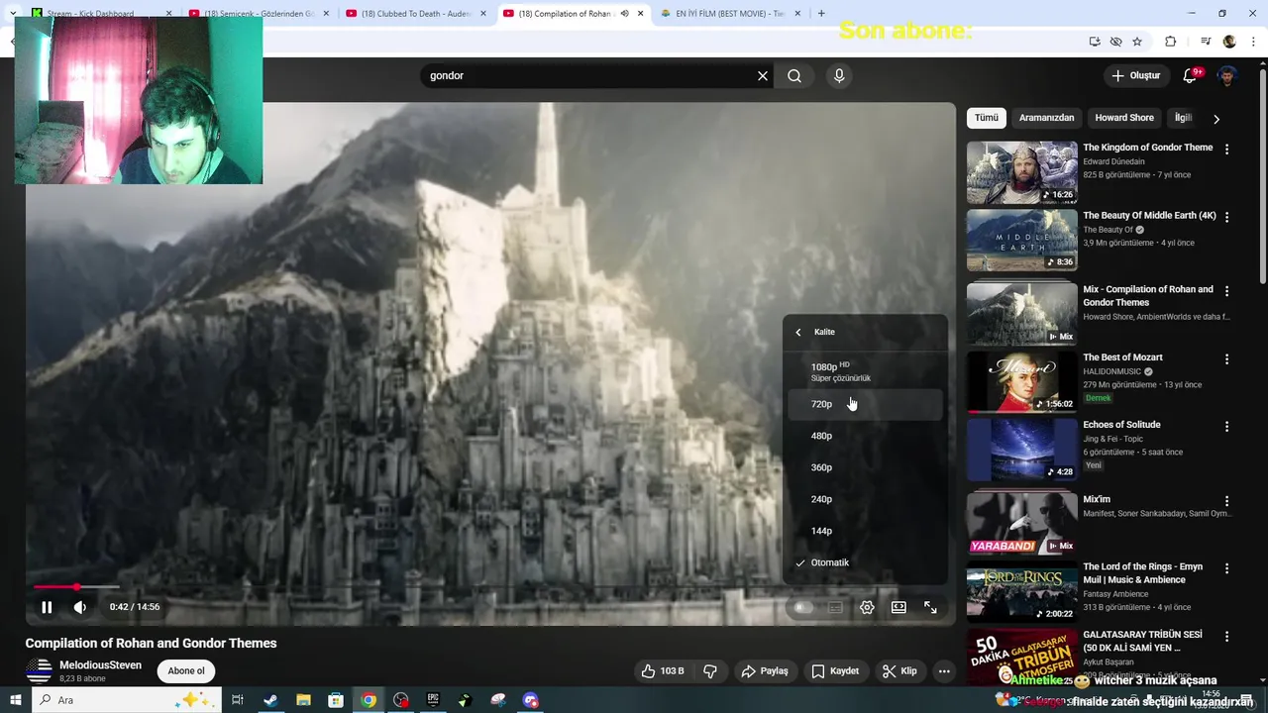Like the video with 103 B
Screen dimensions: 1268x713
(662, 671)
